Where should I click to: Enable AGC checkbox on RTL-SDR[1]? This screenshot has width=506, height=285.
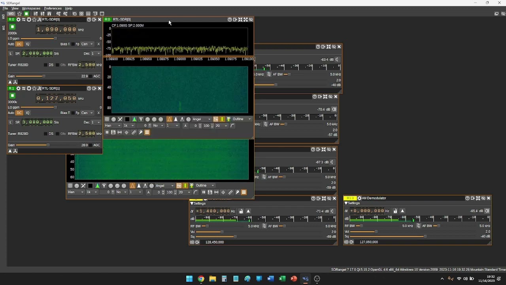[90, 145]
